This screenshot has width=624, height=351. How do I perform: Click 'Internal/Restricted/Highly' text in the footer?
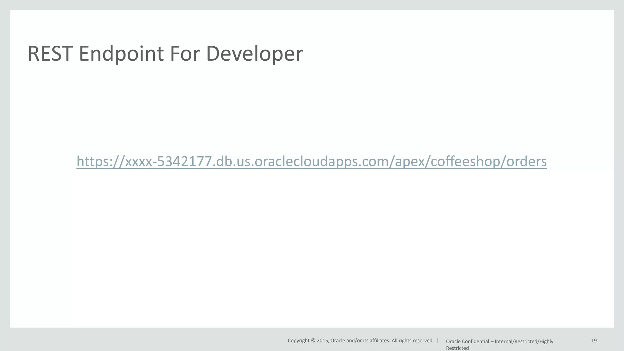tap(524, 342)
